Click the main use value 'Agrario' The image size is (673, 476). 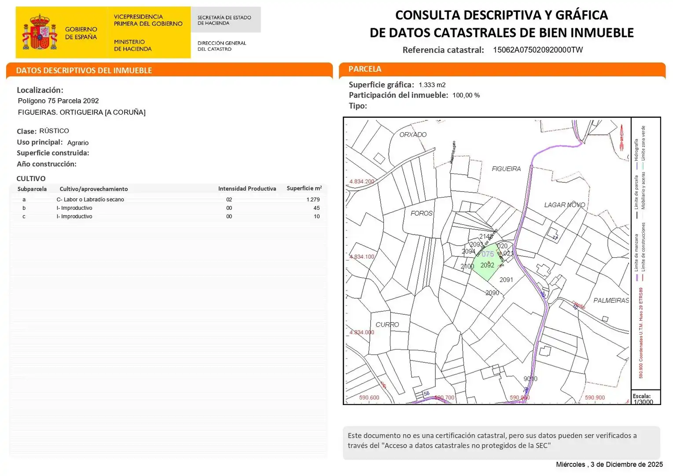coord(78,143)
